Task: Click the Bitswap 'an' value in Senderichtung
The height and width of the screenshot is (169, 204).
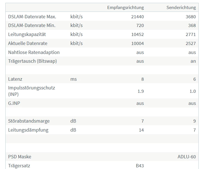Action: point(193,61)
